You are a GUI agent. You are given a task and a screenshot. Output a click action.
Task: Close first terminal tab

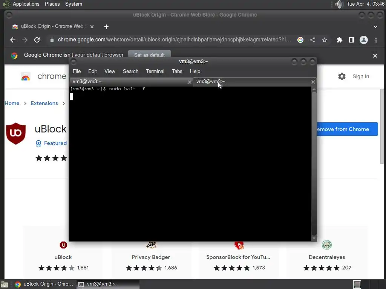(x=189, y=82)
